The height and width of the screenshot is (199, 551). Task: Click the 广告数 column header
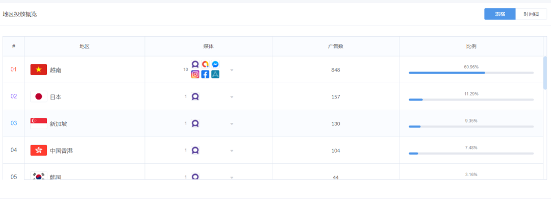(336, 46)
